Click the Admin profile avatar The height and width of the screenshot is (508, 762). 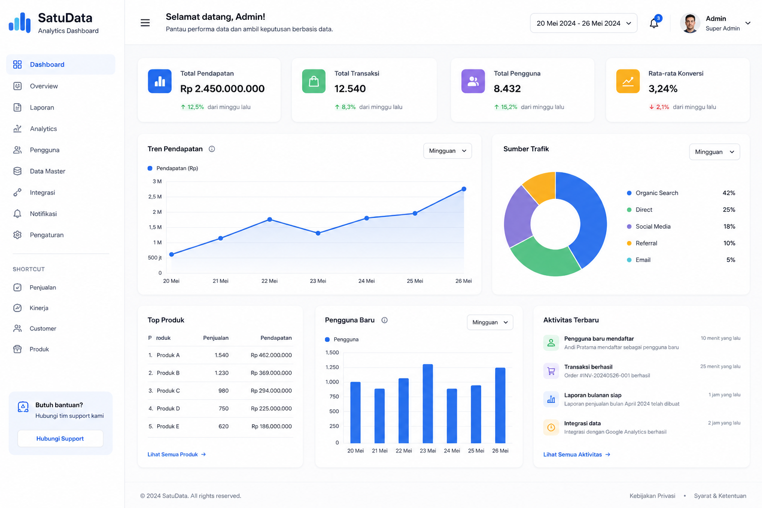690,23
